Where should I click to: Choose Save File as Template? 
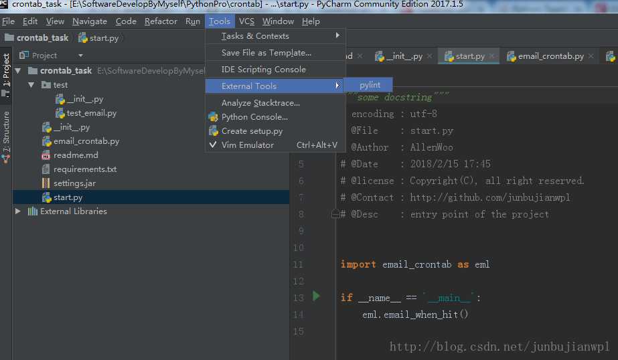tap(275, 53)
